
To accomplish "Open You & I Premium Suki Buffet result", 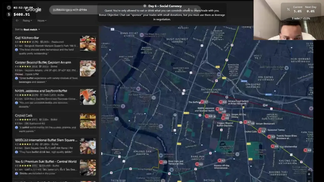I will click(x=55, y=168).
